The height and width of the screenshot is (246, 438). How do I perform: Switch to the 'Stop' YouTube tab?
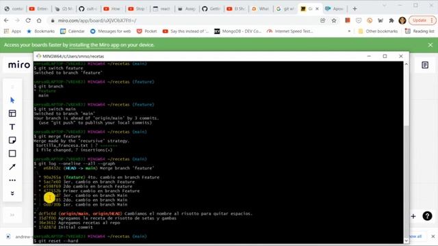pos(138,9)
